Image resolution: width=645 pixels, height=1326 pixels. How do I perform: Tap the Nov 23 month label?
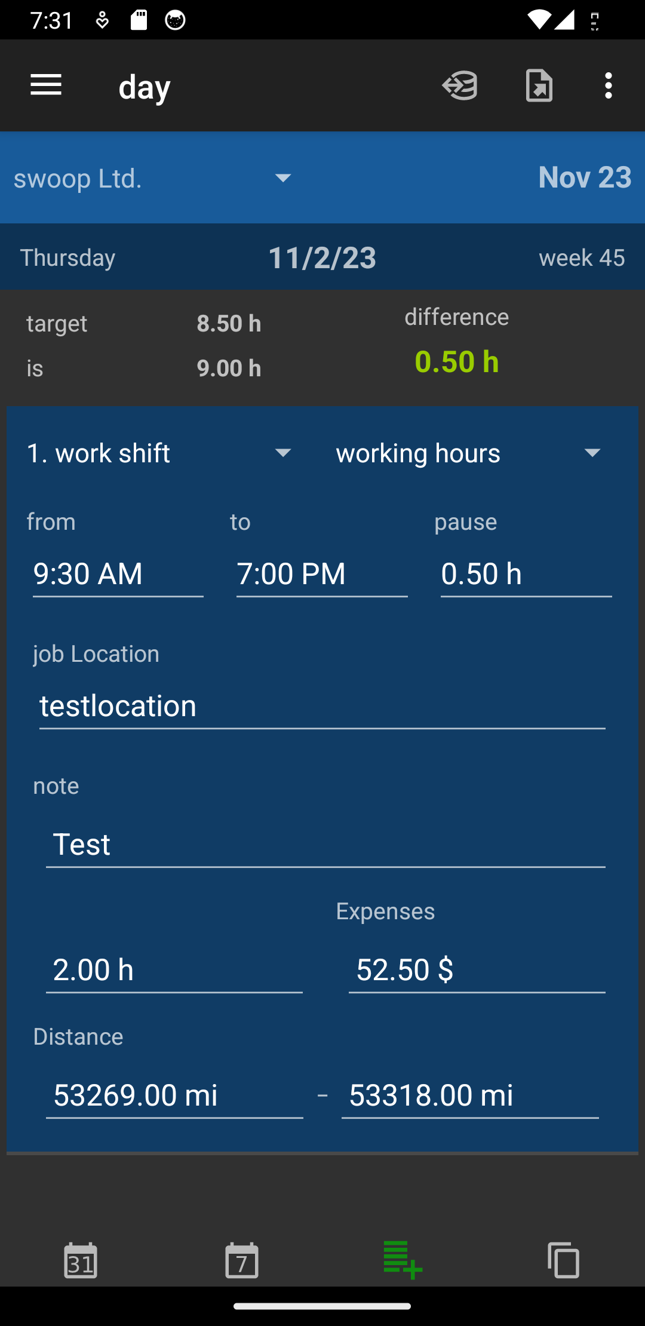click(584, 177)
